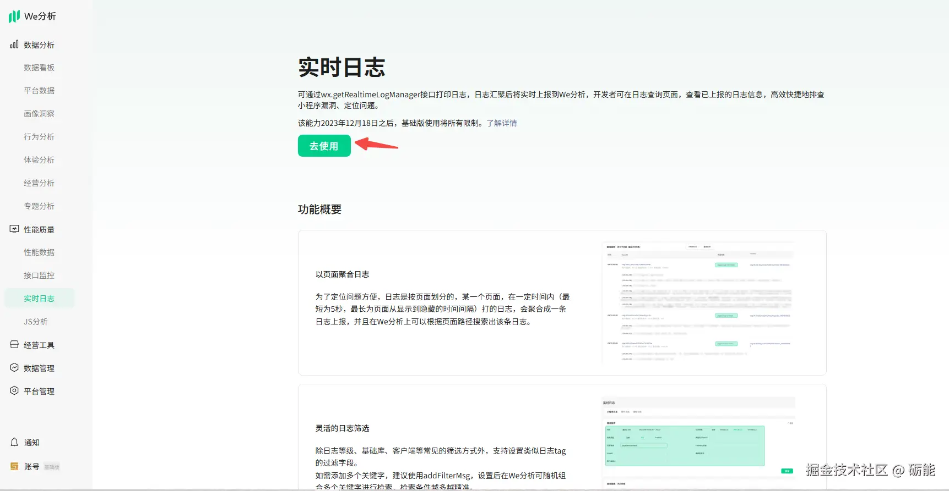Expand the 数据分析 section label

pyautogui.click(x=39, y=45)
